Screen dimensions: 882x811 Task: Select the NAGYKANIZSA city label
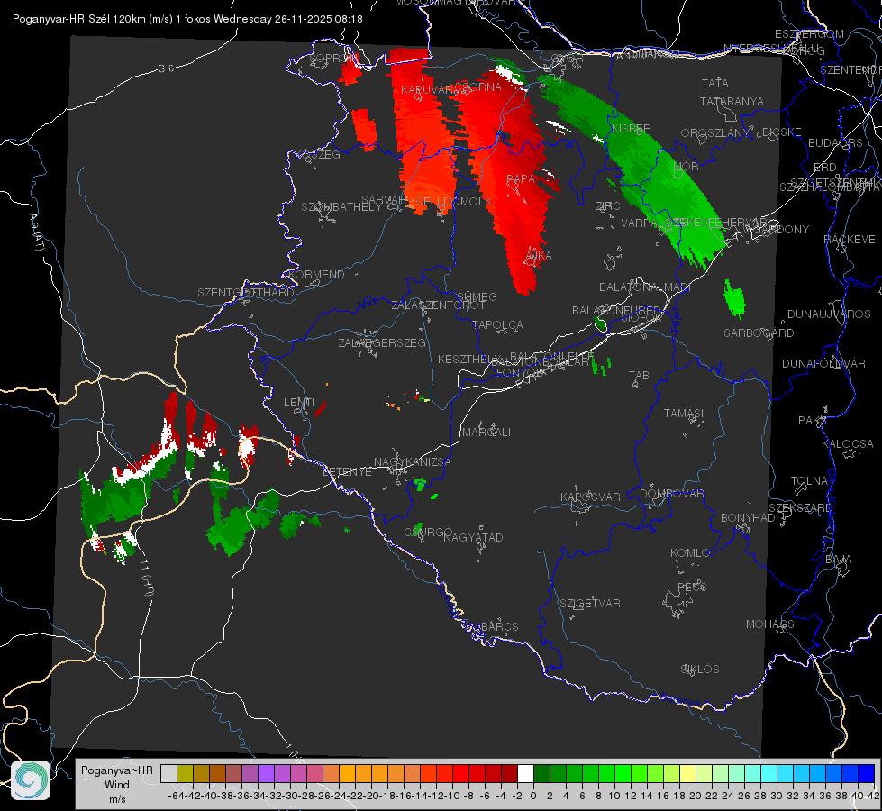[413, 461]
